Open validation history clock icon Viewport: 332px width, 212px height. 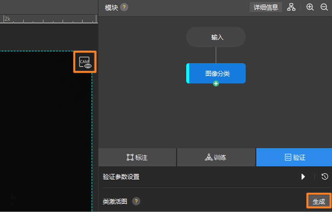pos(325,177)
